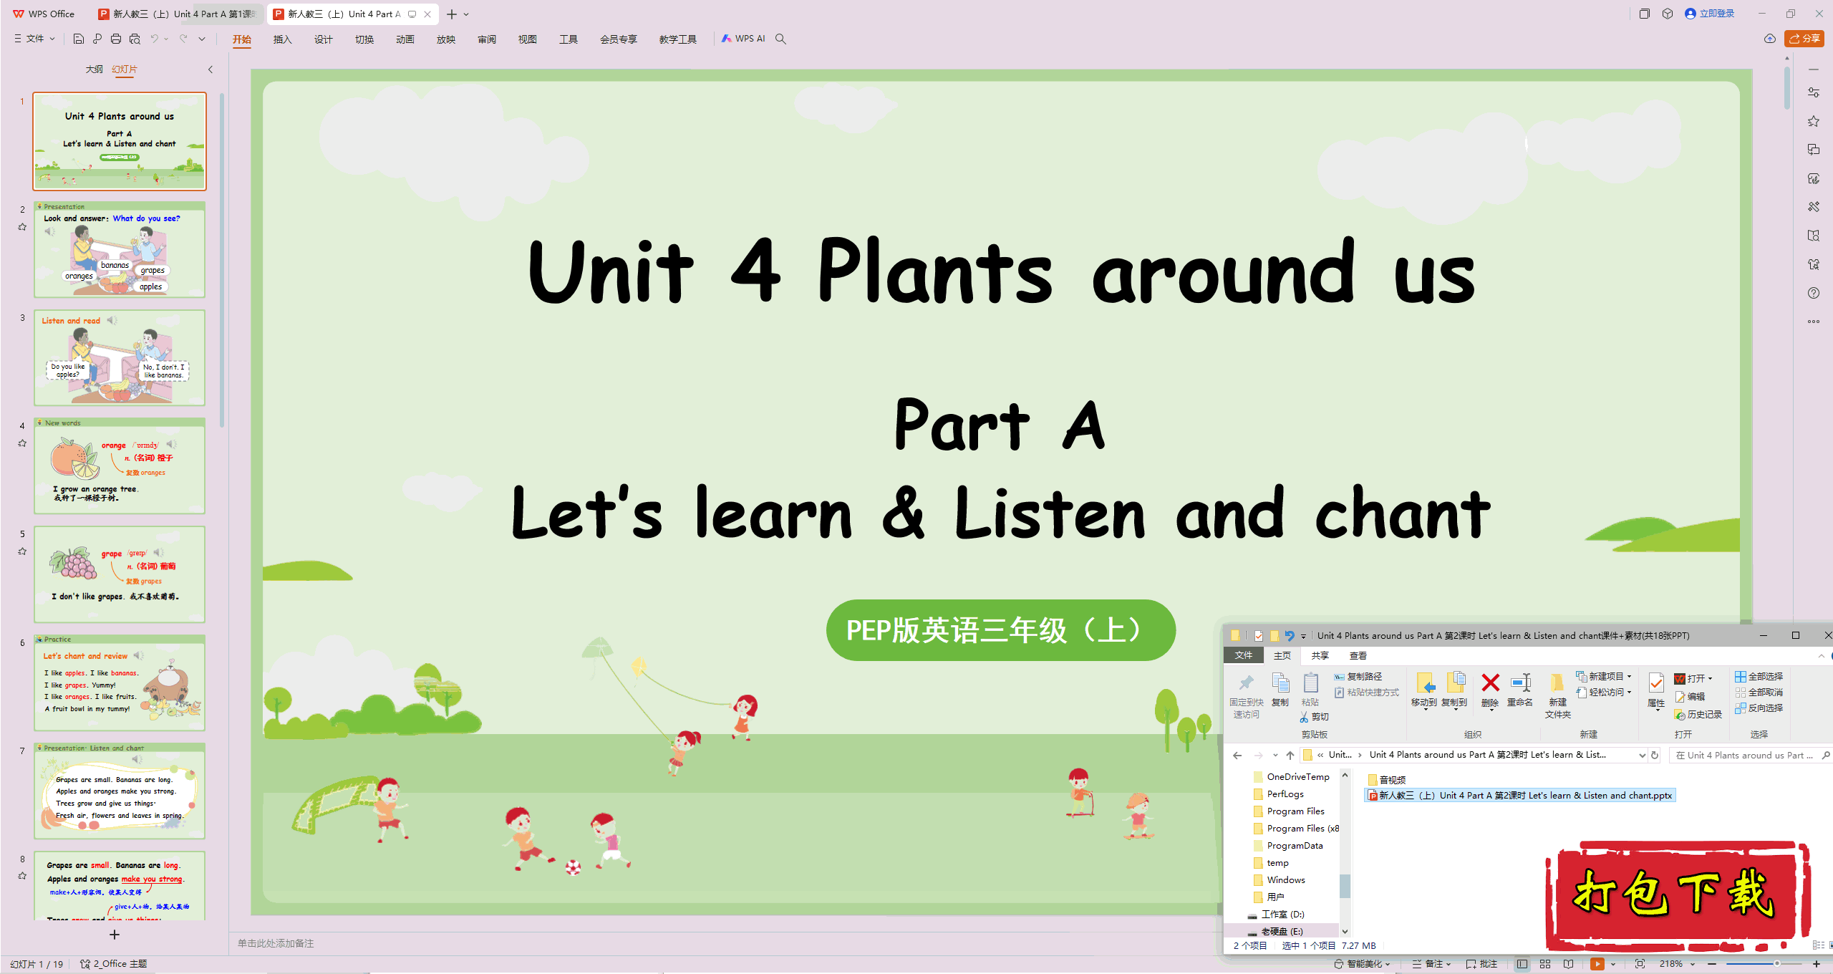Toggle the 备注 notes pane in status bar

pyautogui.click(x=1431, y=964)
